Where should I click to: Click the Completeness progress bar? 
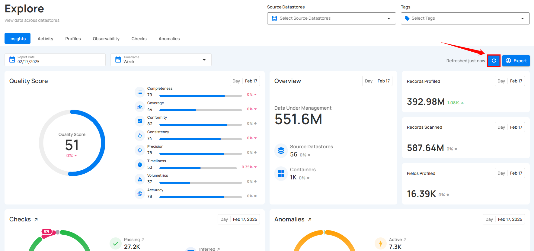(201, 96)
